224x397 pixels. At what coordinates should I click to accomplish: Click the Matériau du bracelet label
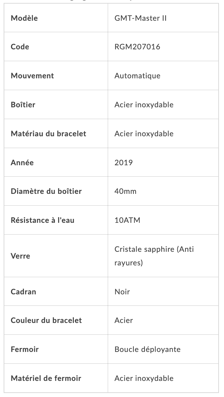[49, 133]
